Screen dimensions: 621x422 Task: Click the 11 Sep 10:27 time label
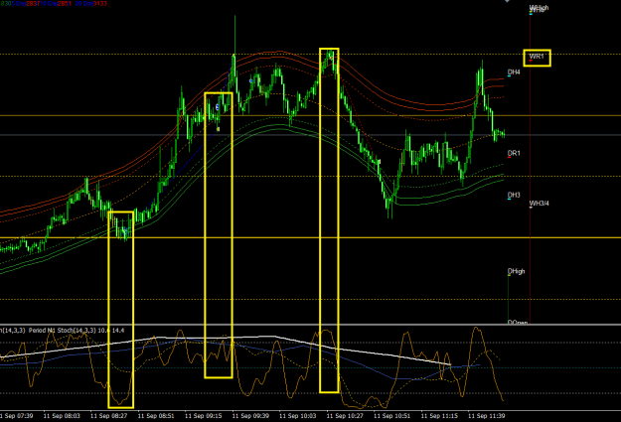(345, 416)
